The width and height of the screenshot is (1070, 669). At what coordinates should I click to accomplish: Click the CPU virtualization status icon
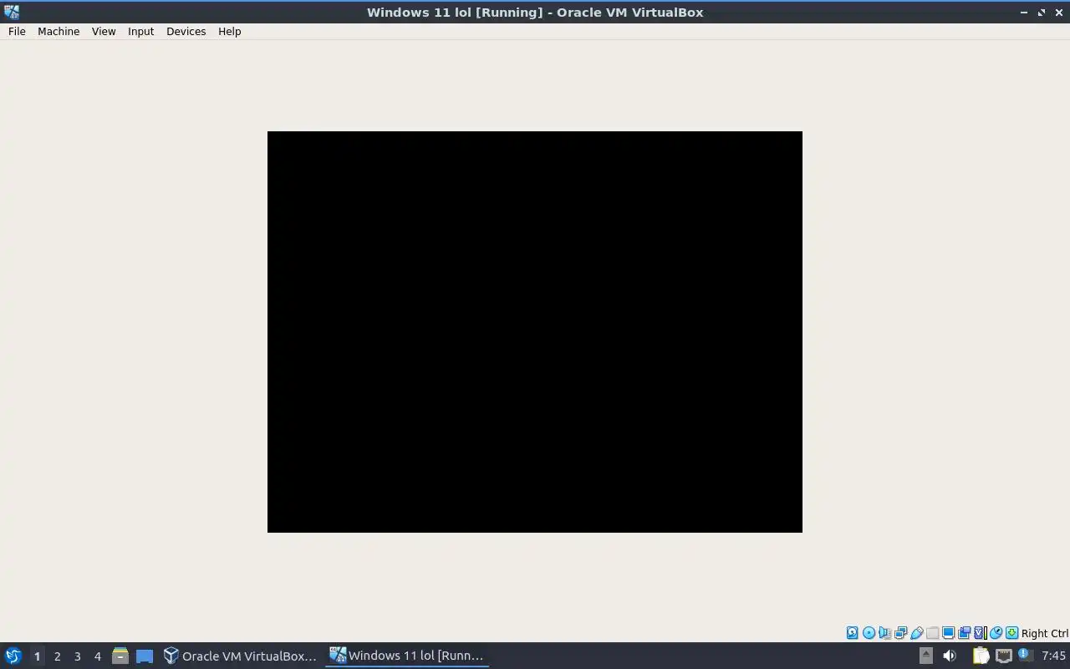click(x=980, y=633)
